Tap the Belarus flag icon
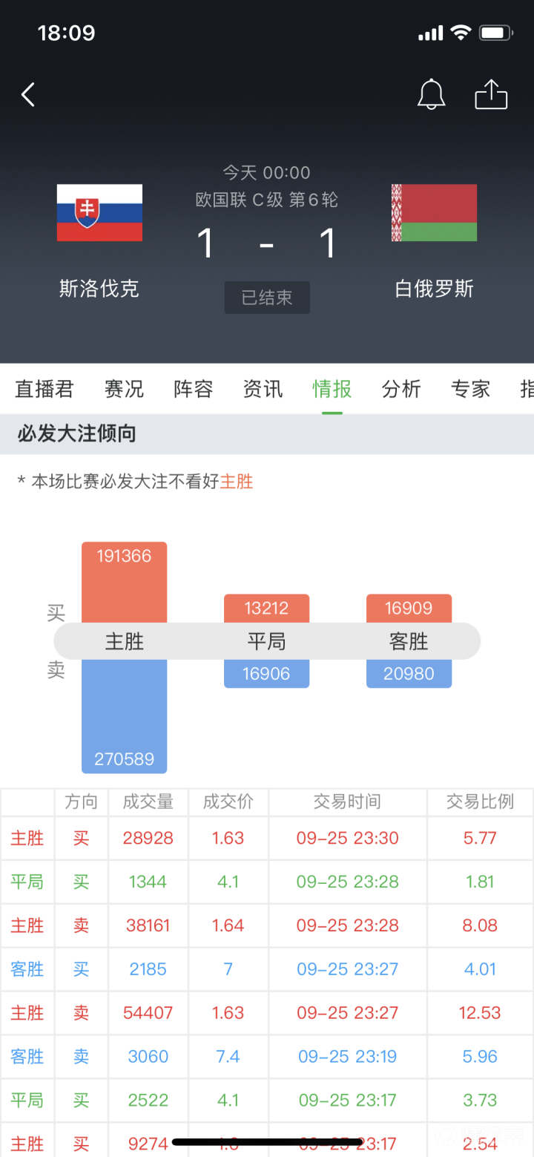Image resolution: width=534 pixels, height=1157 pixels. coord(434,212)
